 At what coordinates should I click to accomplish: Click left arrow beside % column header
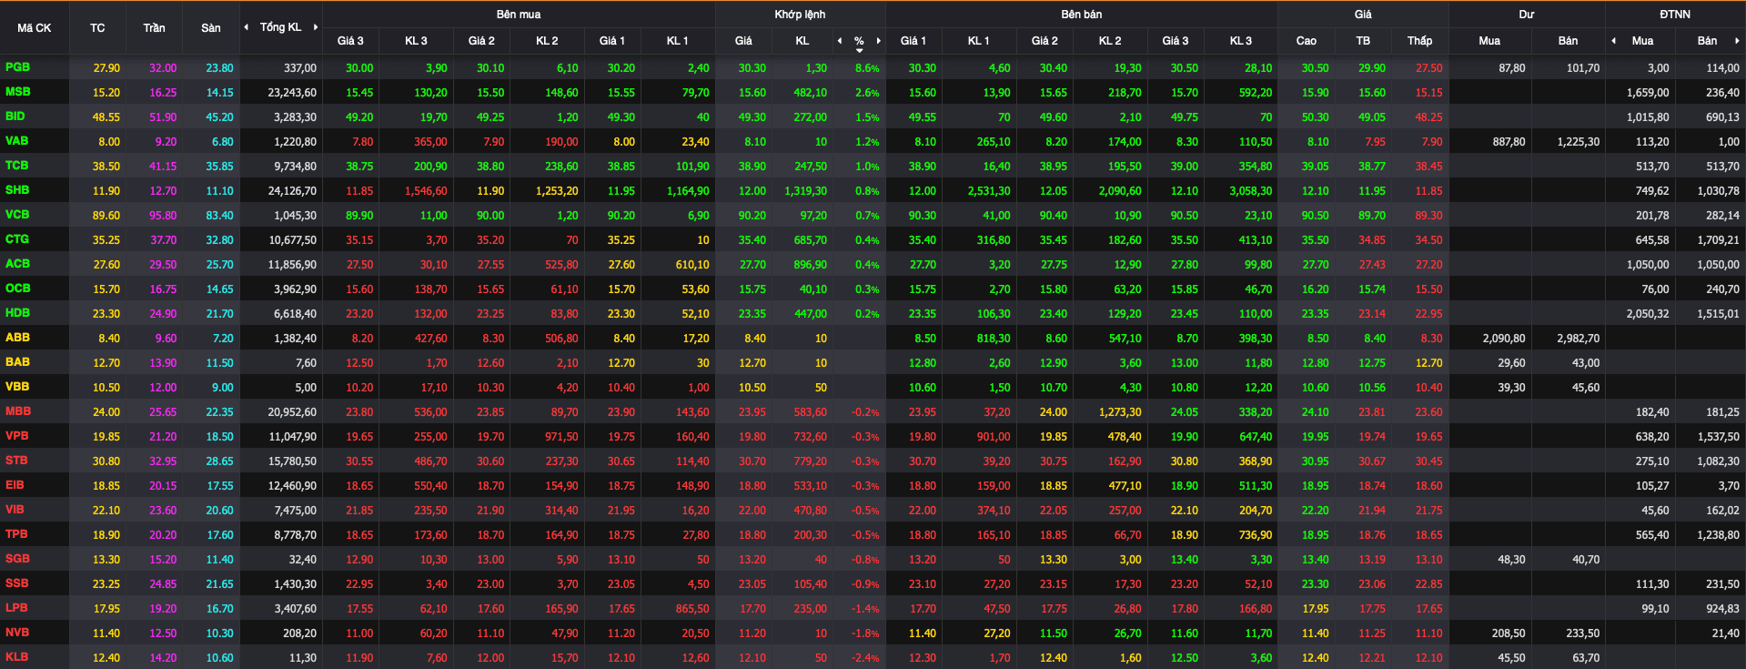(x=840, y=41)
